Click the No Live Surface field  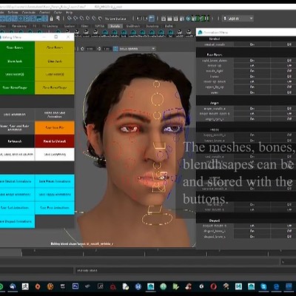115,18
